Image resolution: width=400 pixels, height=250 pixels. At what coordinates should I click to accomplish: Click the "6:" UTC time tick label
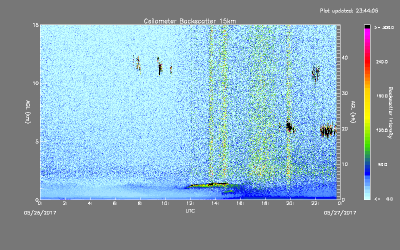[115, 203]
